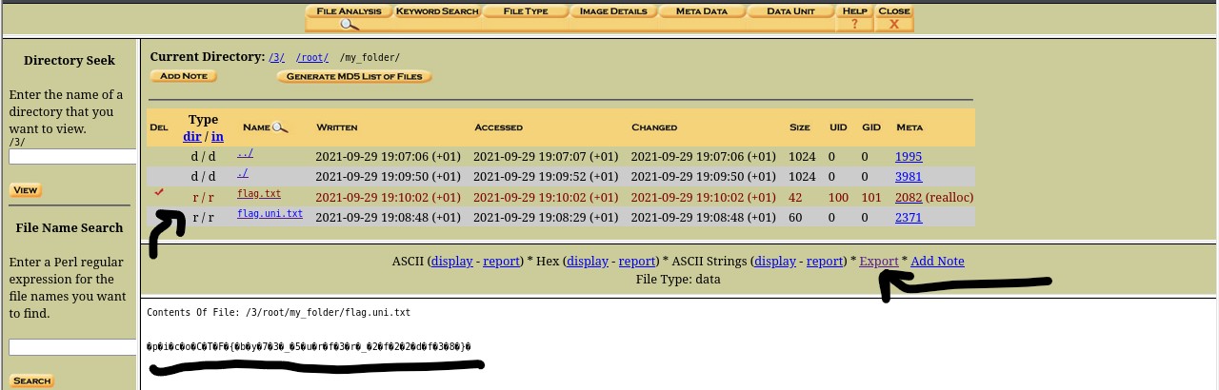
Task: Click the Current Directory label
Action: tap(207, 57)
